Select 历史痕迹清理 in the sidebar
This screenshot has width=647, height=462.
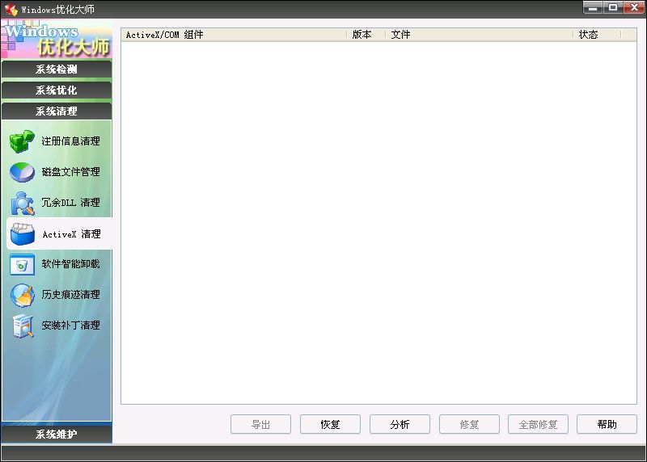point(70,295)
